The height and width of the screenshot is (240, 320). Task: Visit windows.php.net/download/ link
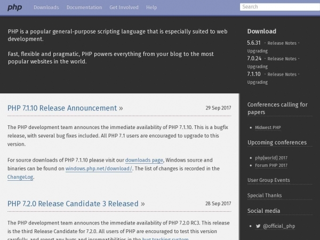tap(99, 169)
